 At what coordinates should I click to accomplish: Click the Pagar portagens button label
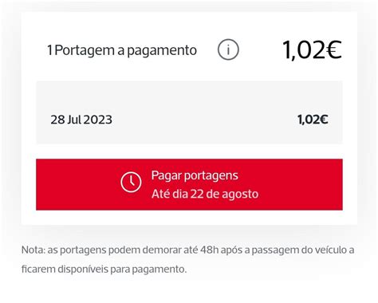(195, 176)
